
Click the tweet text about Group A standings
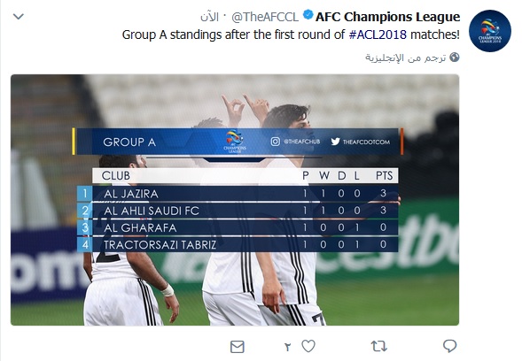tap(291, 35)
